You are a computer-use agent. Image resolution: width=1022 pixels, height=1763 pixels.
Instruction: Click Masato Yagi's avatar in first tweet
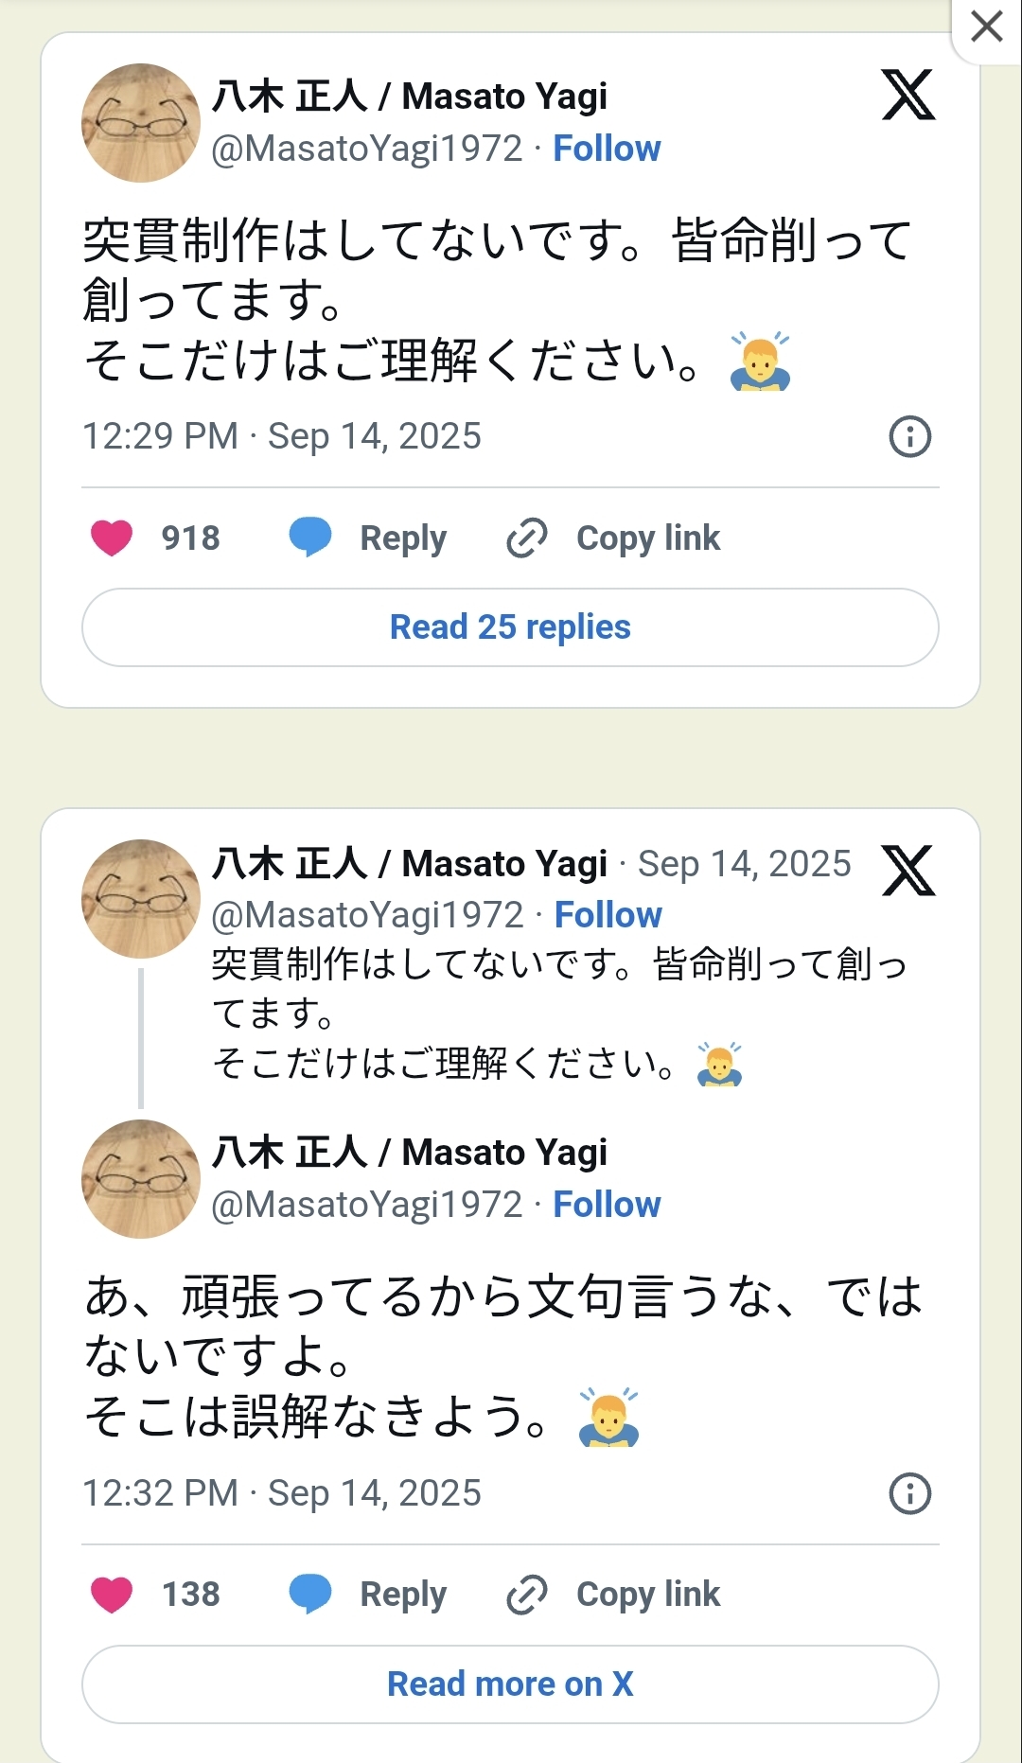click(x=141, y=123)
